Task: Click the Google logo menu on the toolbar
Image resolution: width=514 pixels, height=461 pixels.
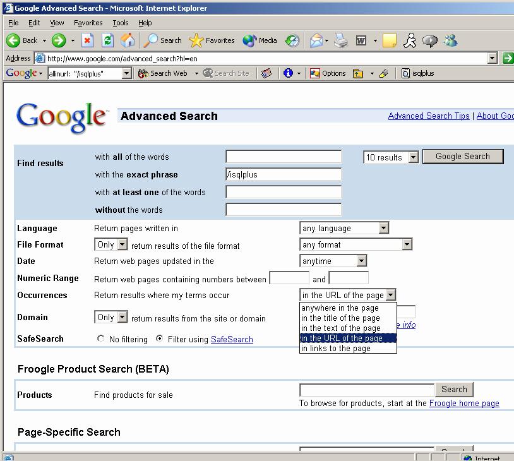Action: 24,73
